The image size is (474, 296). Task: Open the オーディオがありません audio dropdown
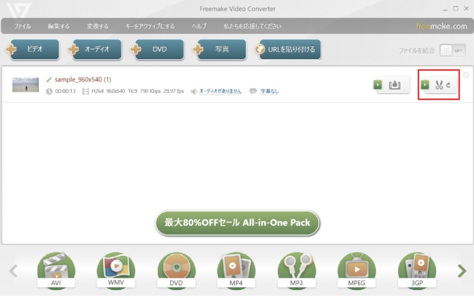coord(220,91)
